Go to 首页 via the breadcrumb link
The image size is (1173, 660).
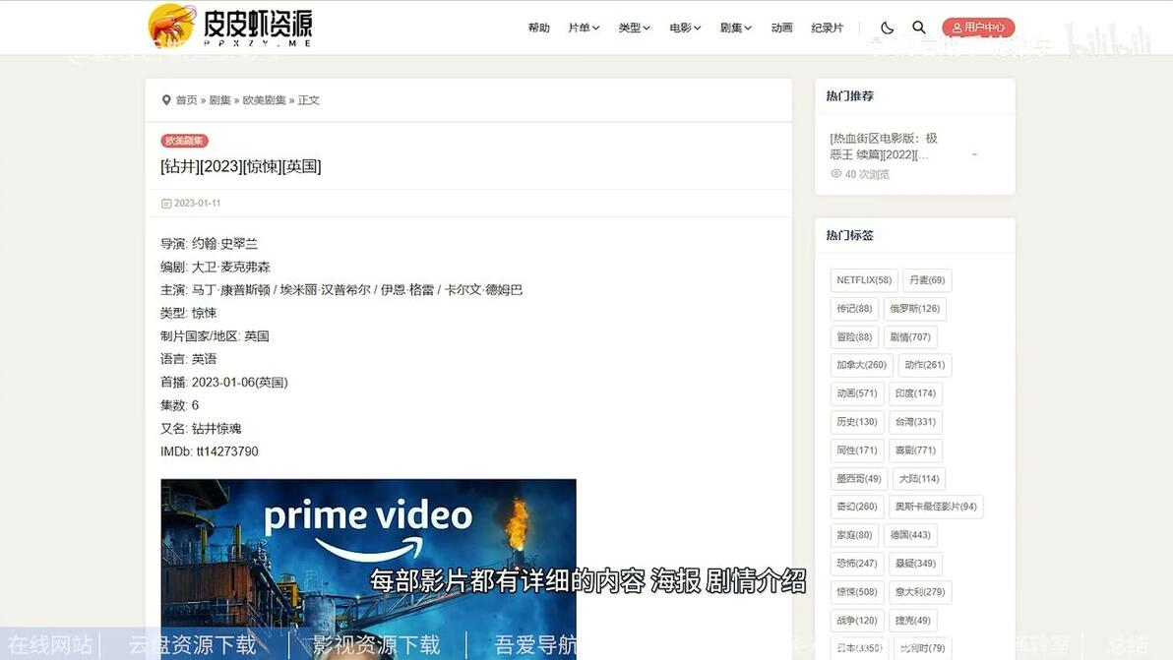(186, 99)
